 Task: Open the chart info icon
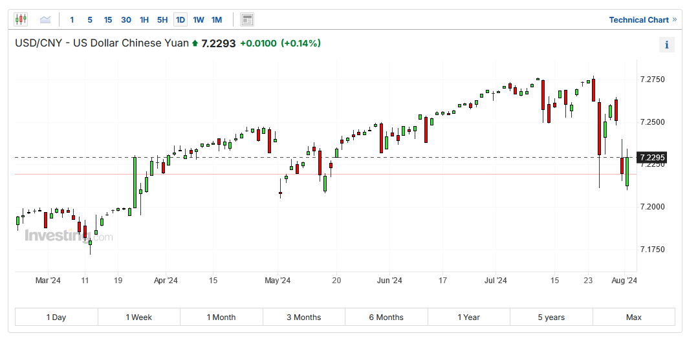tap(666, 45)
